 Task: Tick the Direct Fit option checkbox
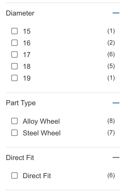14,176
